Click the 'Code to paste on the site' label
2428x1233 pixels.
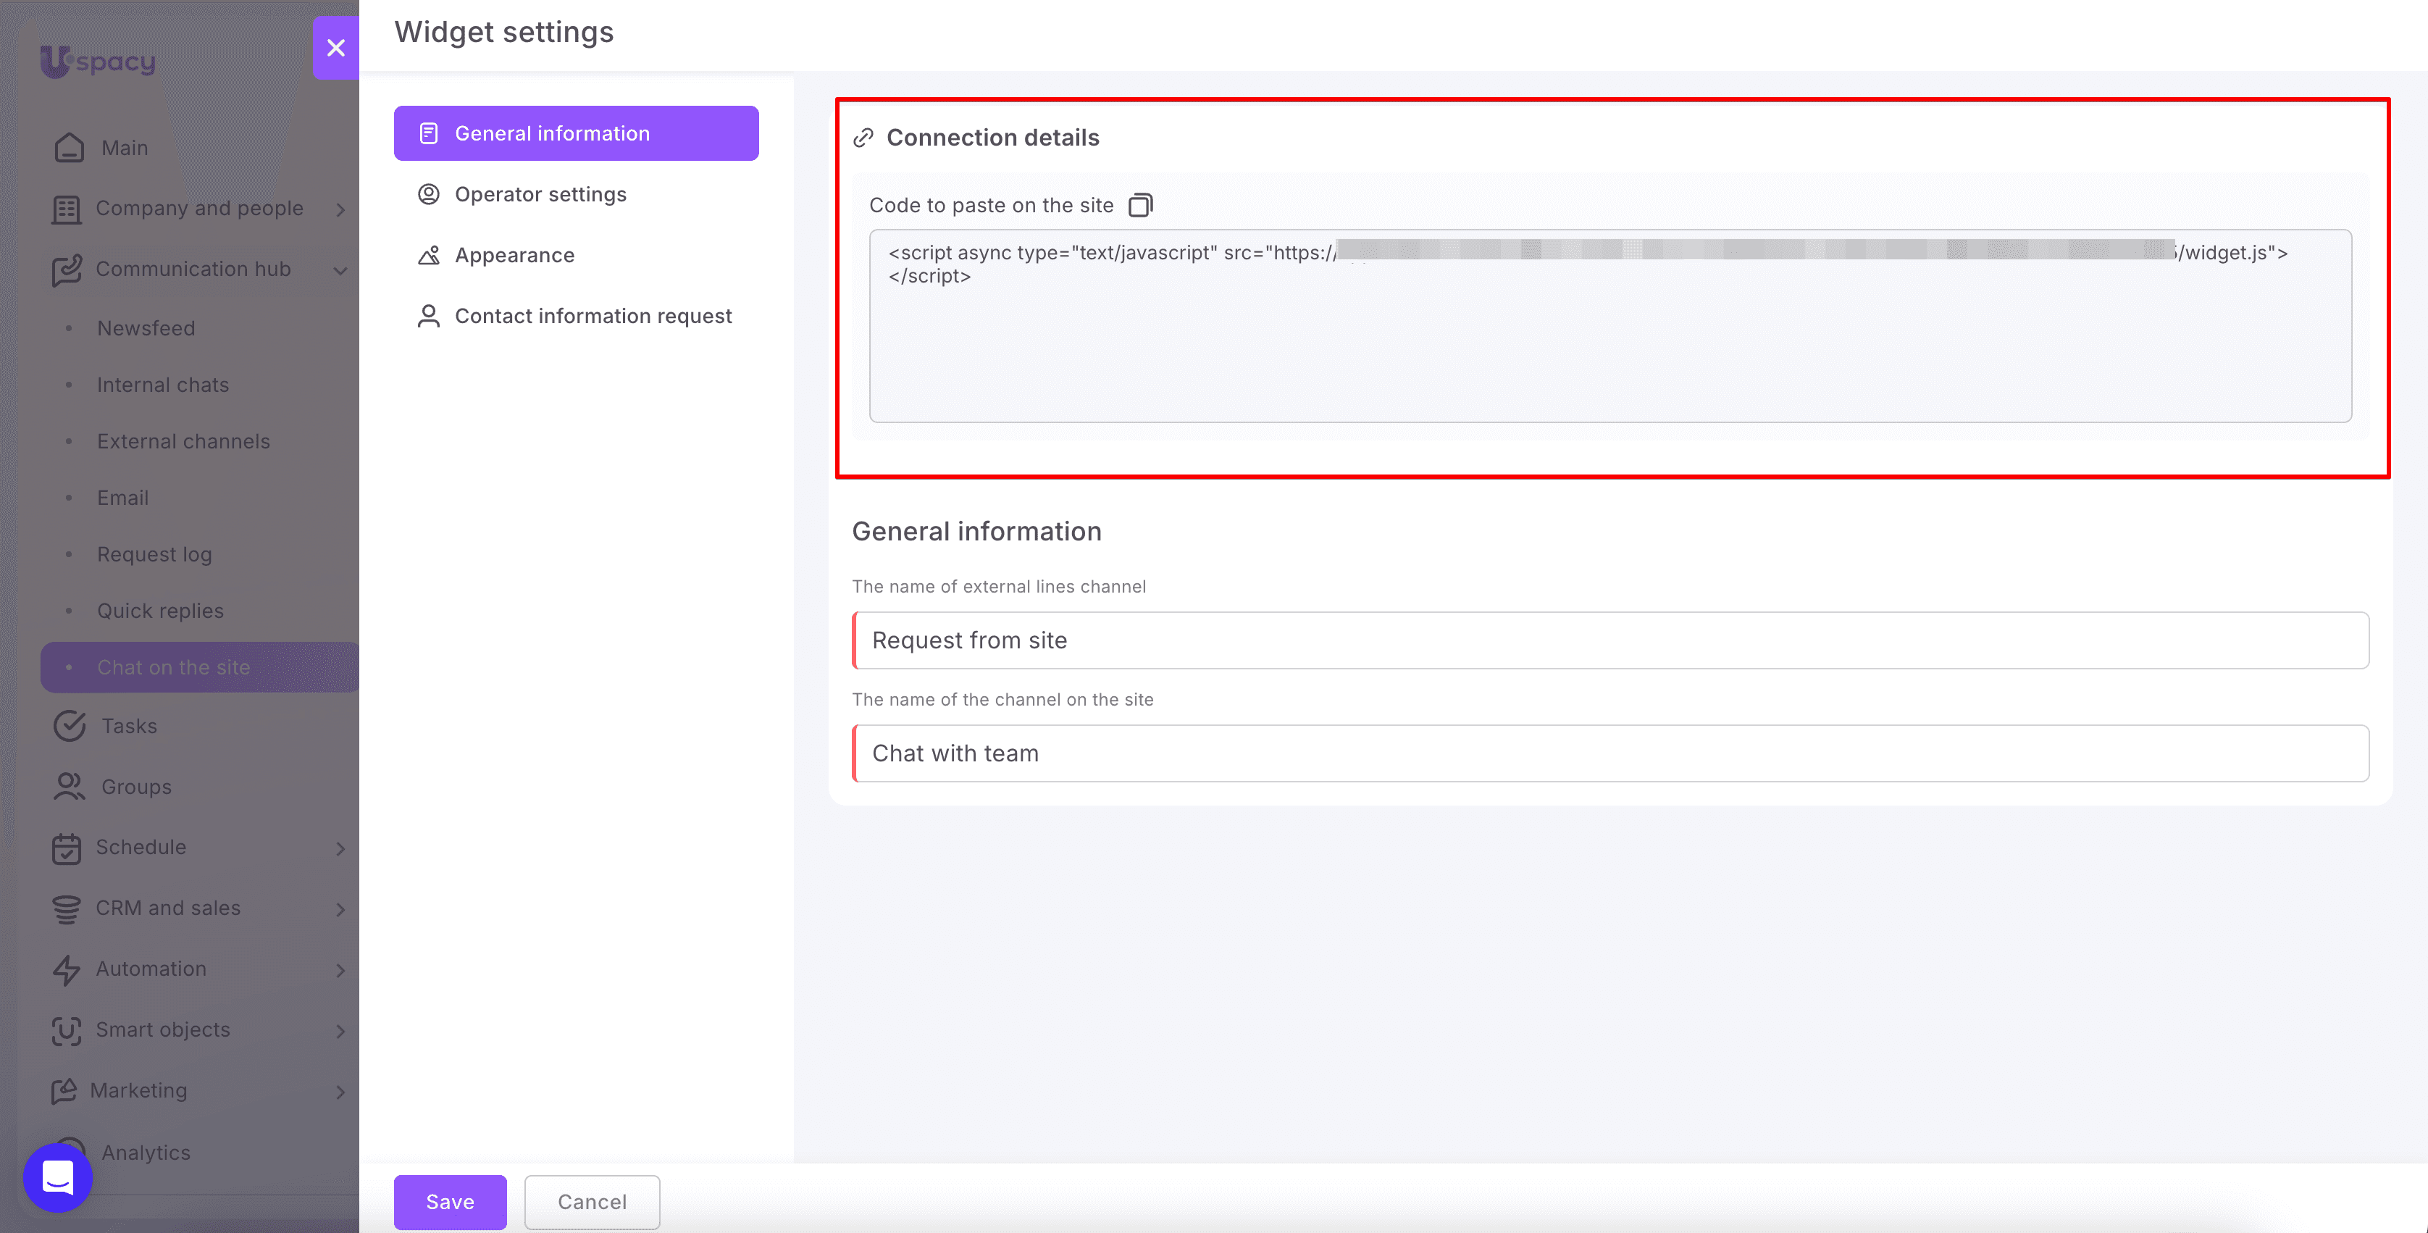pos(991,206)
